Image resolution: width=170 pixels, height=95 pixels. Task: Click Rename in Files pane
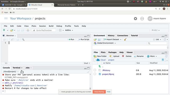(x=139, y=56)
